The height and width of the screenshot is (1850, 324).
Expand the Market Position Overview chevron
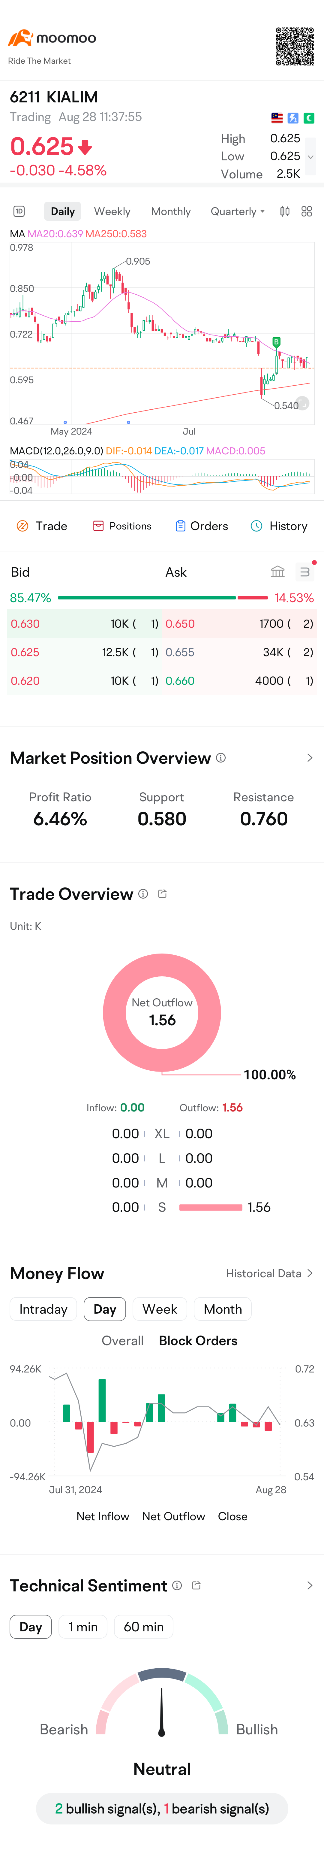click(x=310, y=758)
